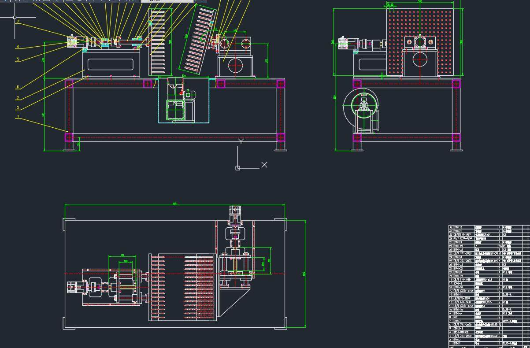Image resolution: width=530 pixels, height=348 pixels.
Task: Select the vertical needle rack in front view
Action: tap(157, 42)
